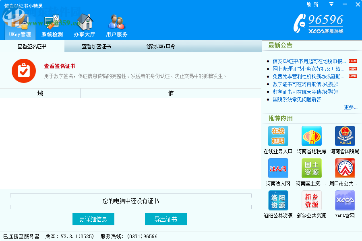Image resolution: width=362 pixels, height=241 pixels.
Task: Open 在线业务入口 online service entry
Action: click(278, 136)
